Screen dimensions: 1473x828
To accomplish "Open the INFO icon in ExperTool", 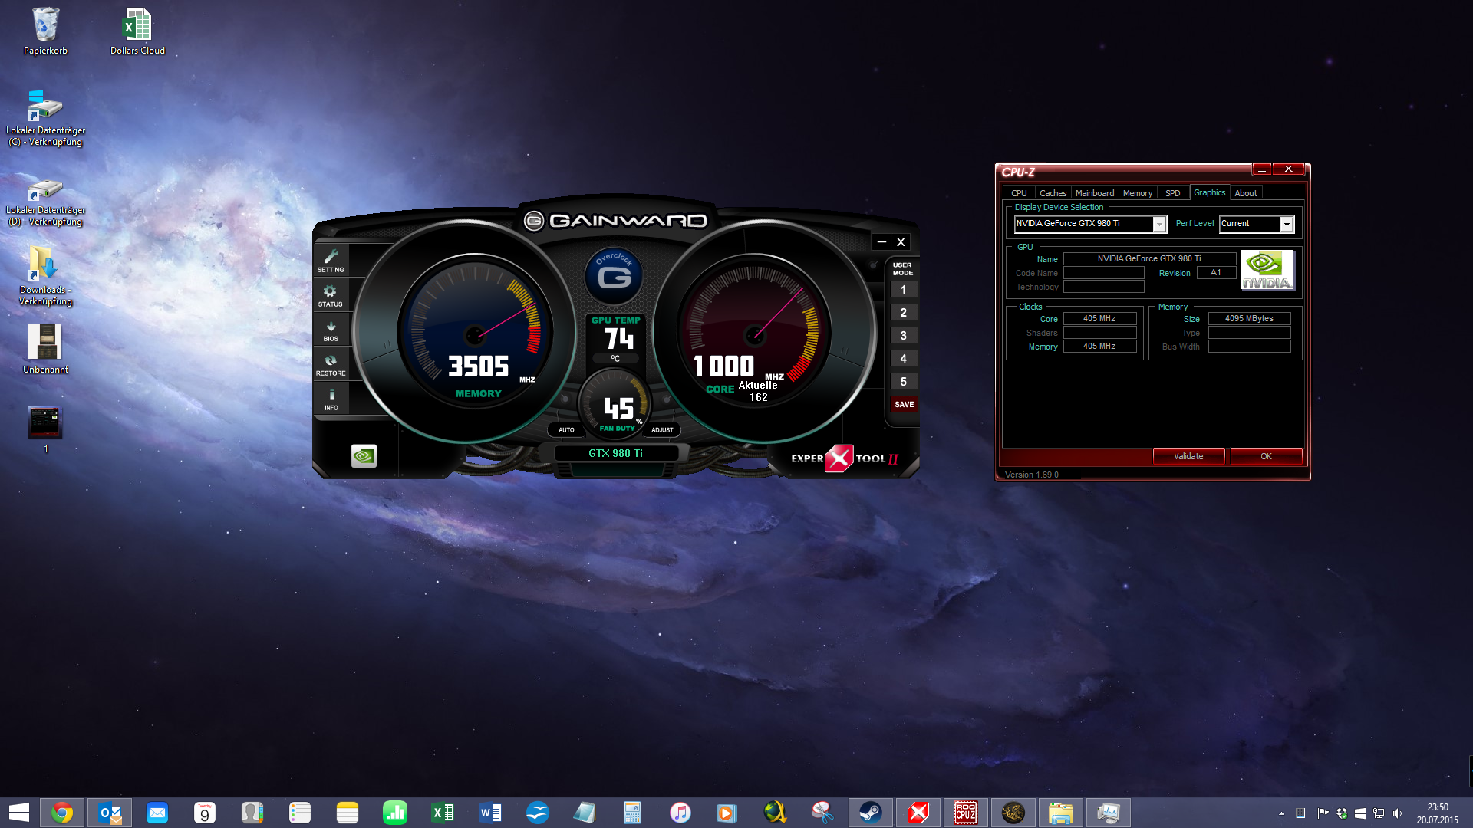I will [331, 398].
